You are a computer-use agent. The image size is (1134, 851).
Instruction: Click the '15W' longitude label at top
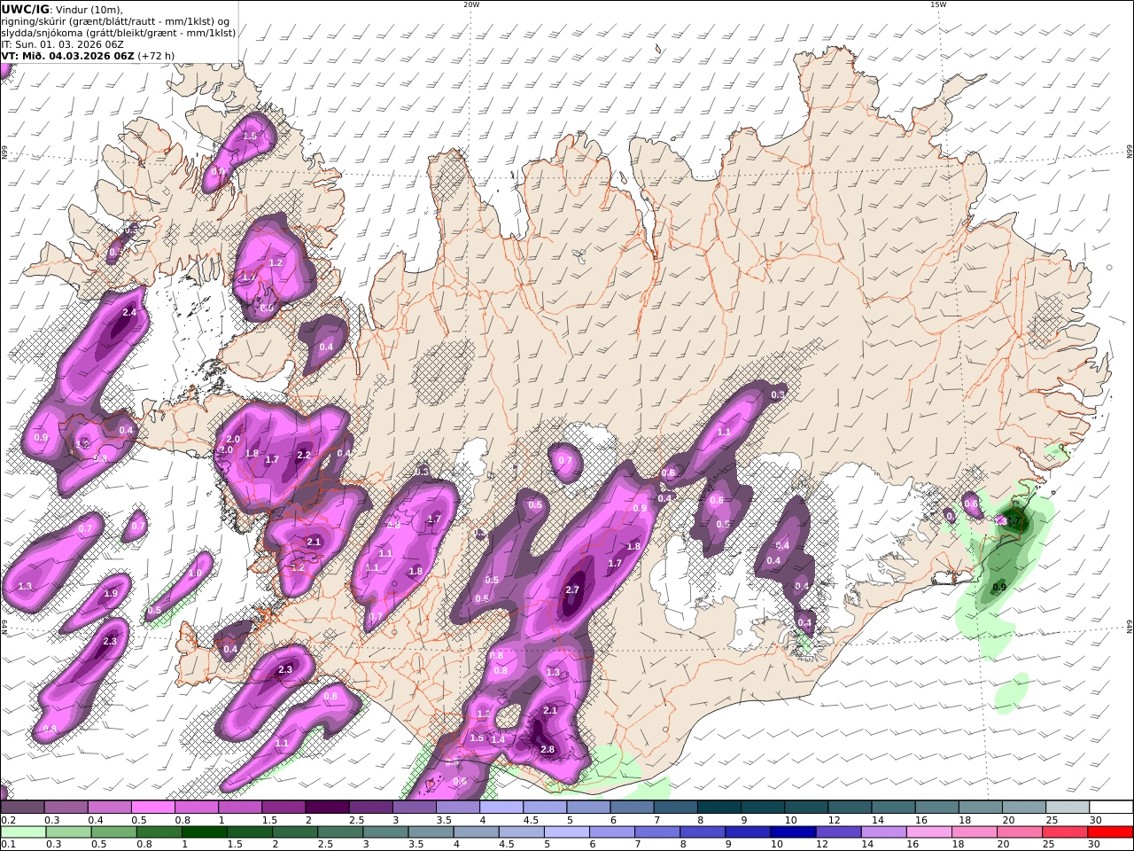tap(938, 4)
